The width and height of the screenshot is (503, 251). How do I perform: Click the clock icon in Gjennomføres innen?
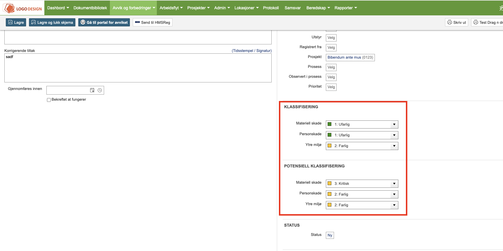(100, 90)
